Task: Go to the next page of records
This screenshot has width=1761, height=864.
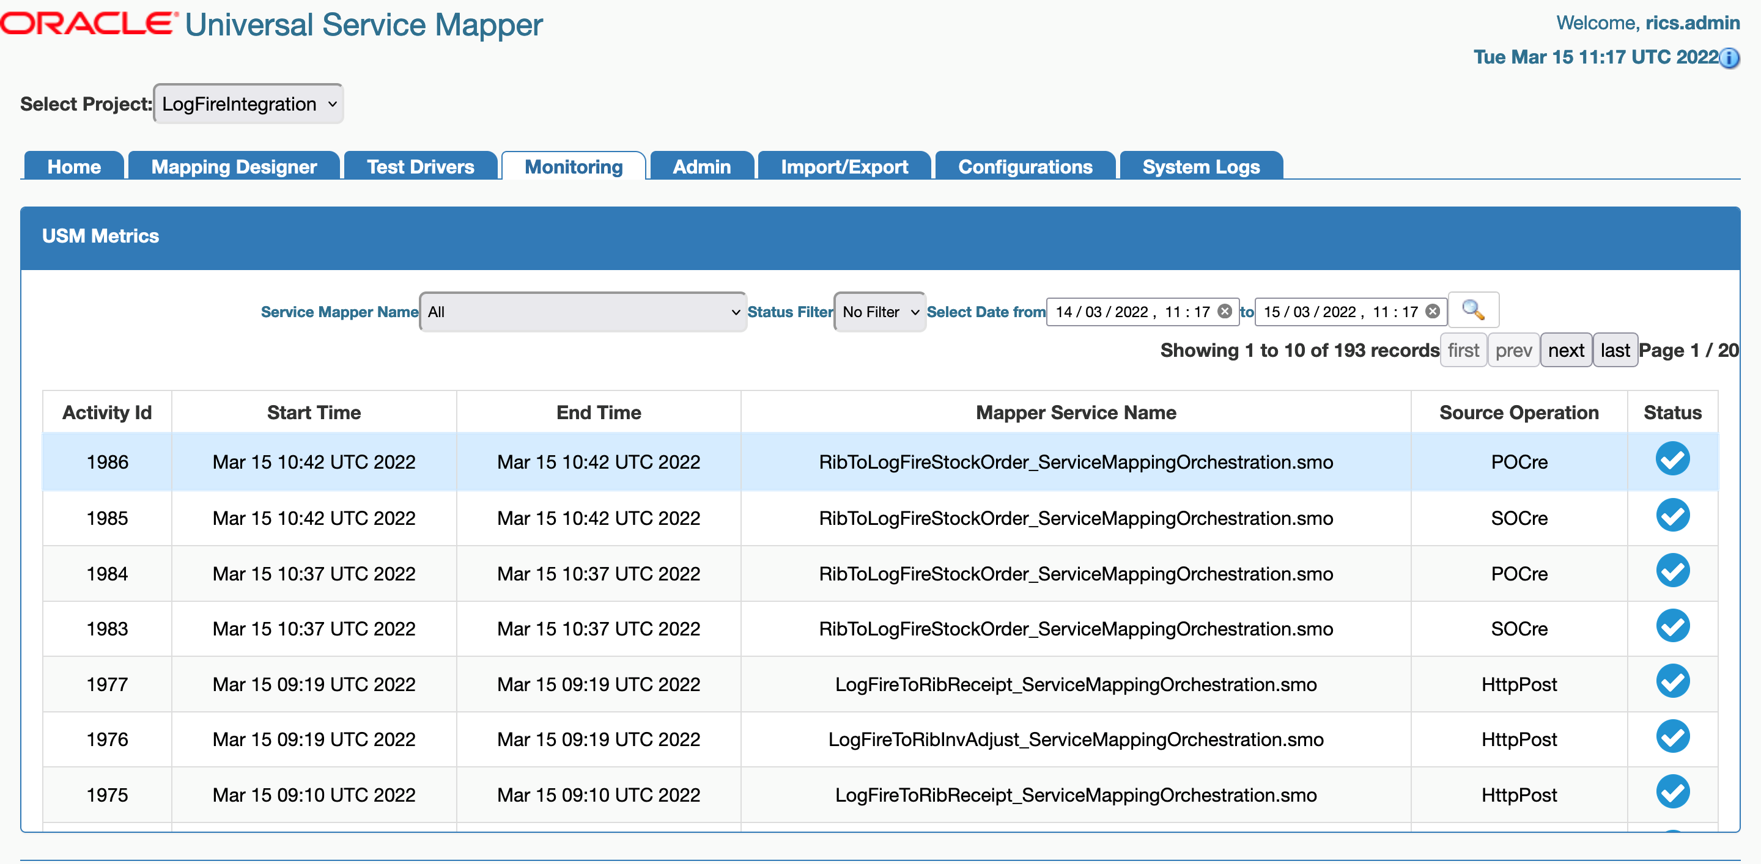Action: (1566, 350)
